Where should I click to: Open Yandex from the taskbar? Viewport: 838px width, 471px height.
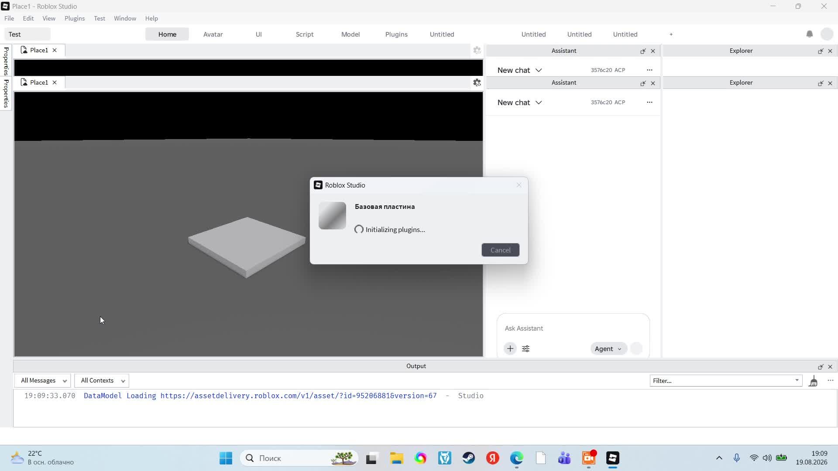tap(493, 458)
